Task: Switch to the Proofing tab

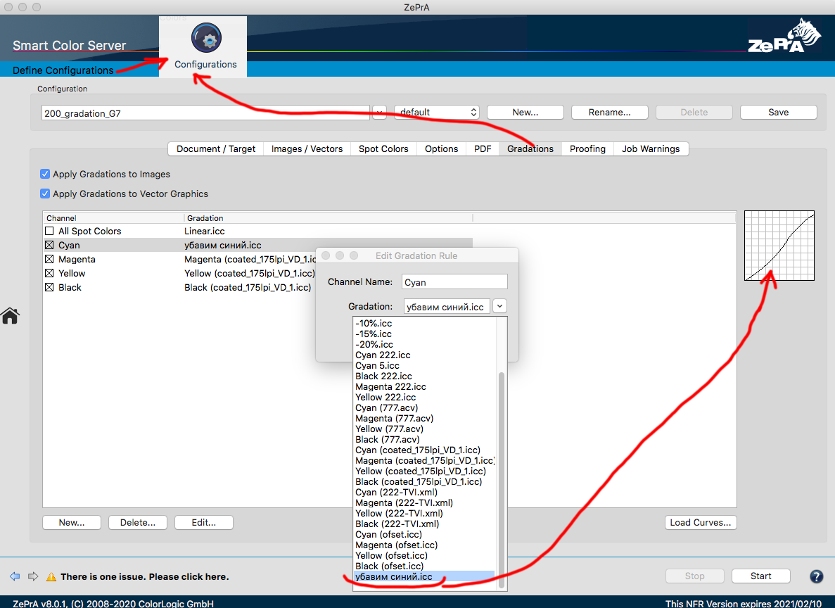Action: tap(587, 148)
